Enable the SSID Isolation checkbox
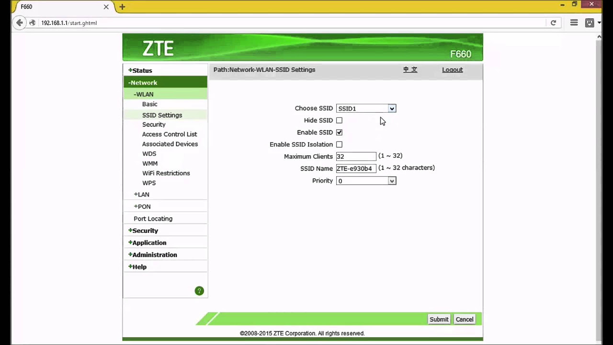This screenshot has height=345, width=613. coord(339,144)
